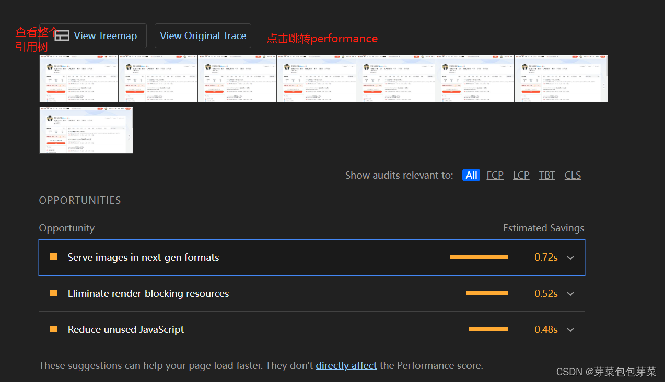Click orange square beside Reduce unused JavaScript
Image resolution: width=665 pixels, height=382 pixels.
(x=53, y=329)
